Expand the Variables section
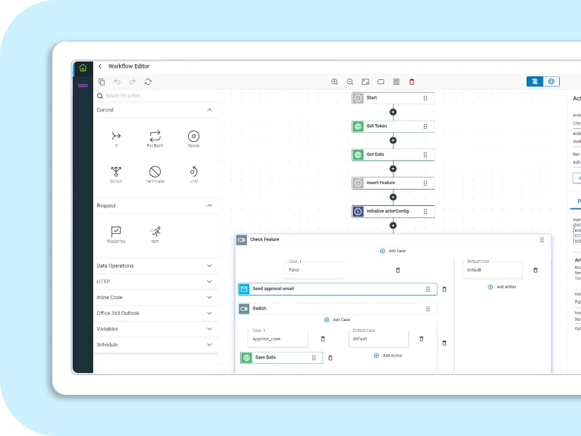Image resolution: width=581 pixels, height=436 pixels. [209, 329]
